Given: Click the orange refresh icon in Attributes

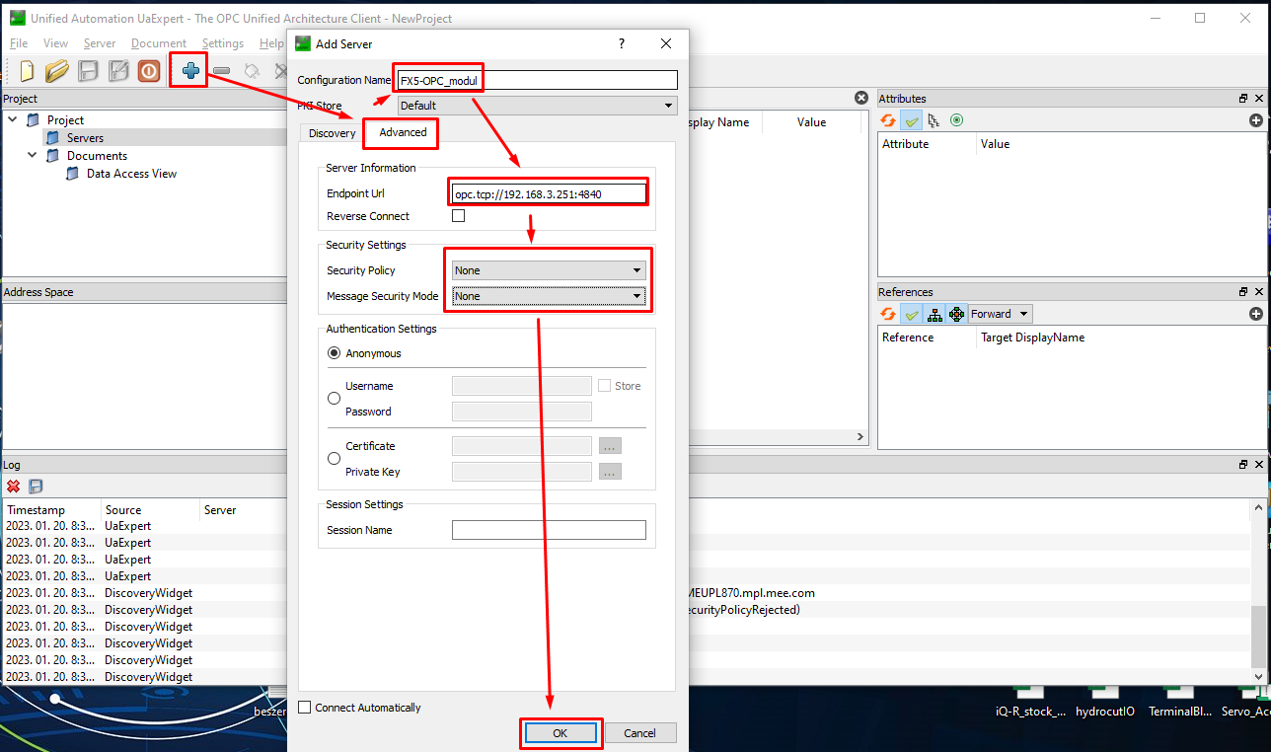Looking at the screenshot, I should (x=888, y=120).
